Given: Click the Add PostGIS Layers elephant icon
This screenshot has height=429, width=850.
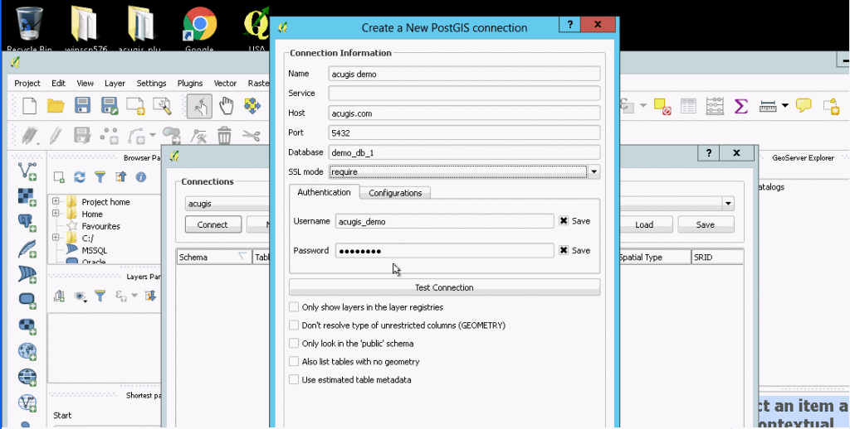Looking at the screenshot, I should click(x=27, y=222).
